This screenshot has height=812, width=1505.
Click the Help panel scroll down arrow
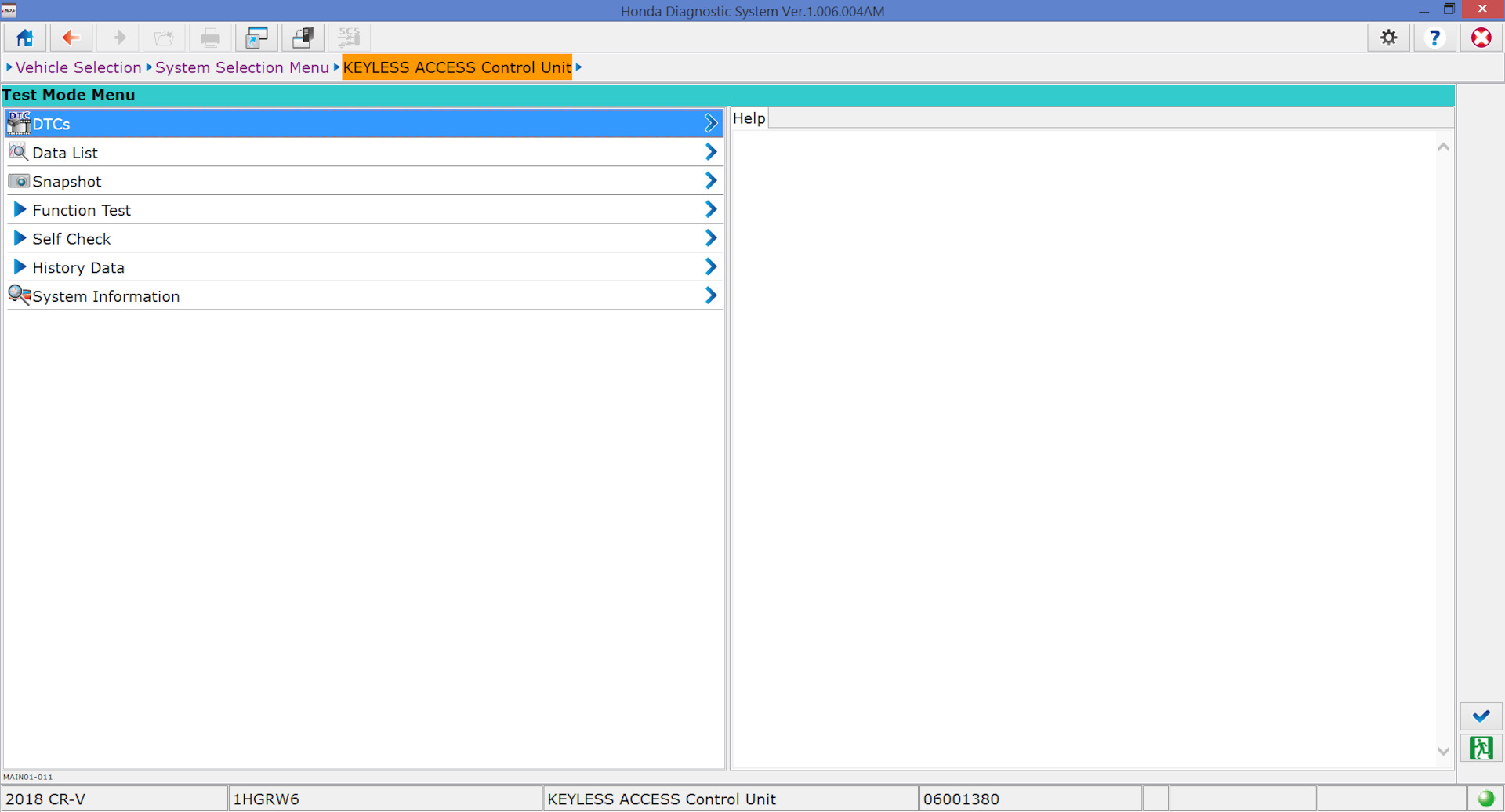tap(1443, 751)
